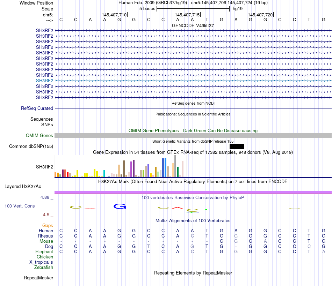Open Repeating Elements by RepeatMasker title
Screen dimensions: 332x286
(193, 273)
